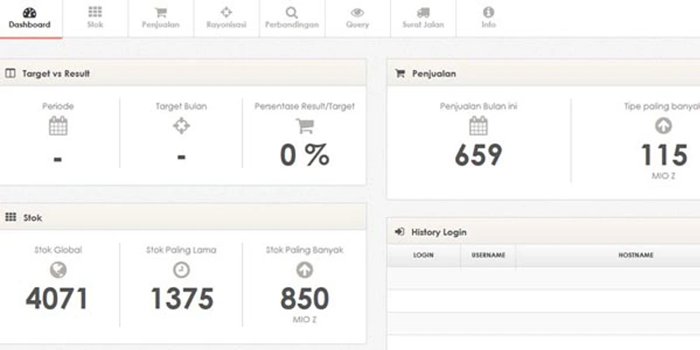Click the Stok Paling Banyak arrow icon
This screenshot has width=700, height=350.
[x=304, y=269]
